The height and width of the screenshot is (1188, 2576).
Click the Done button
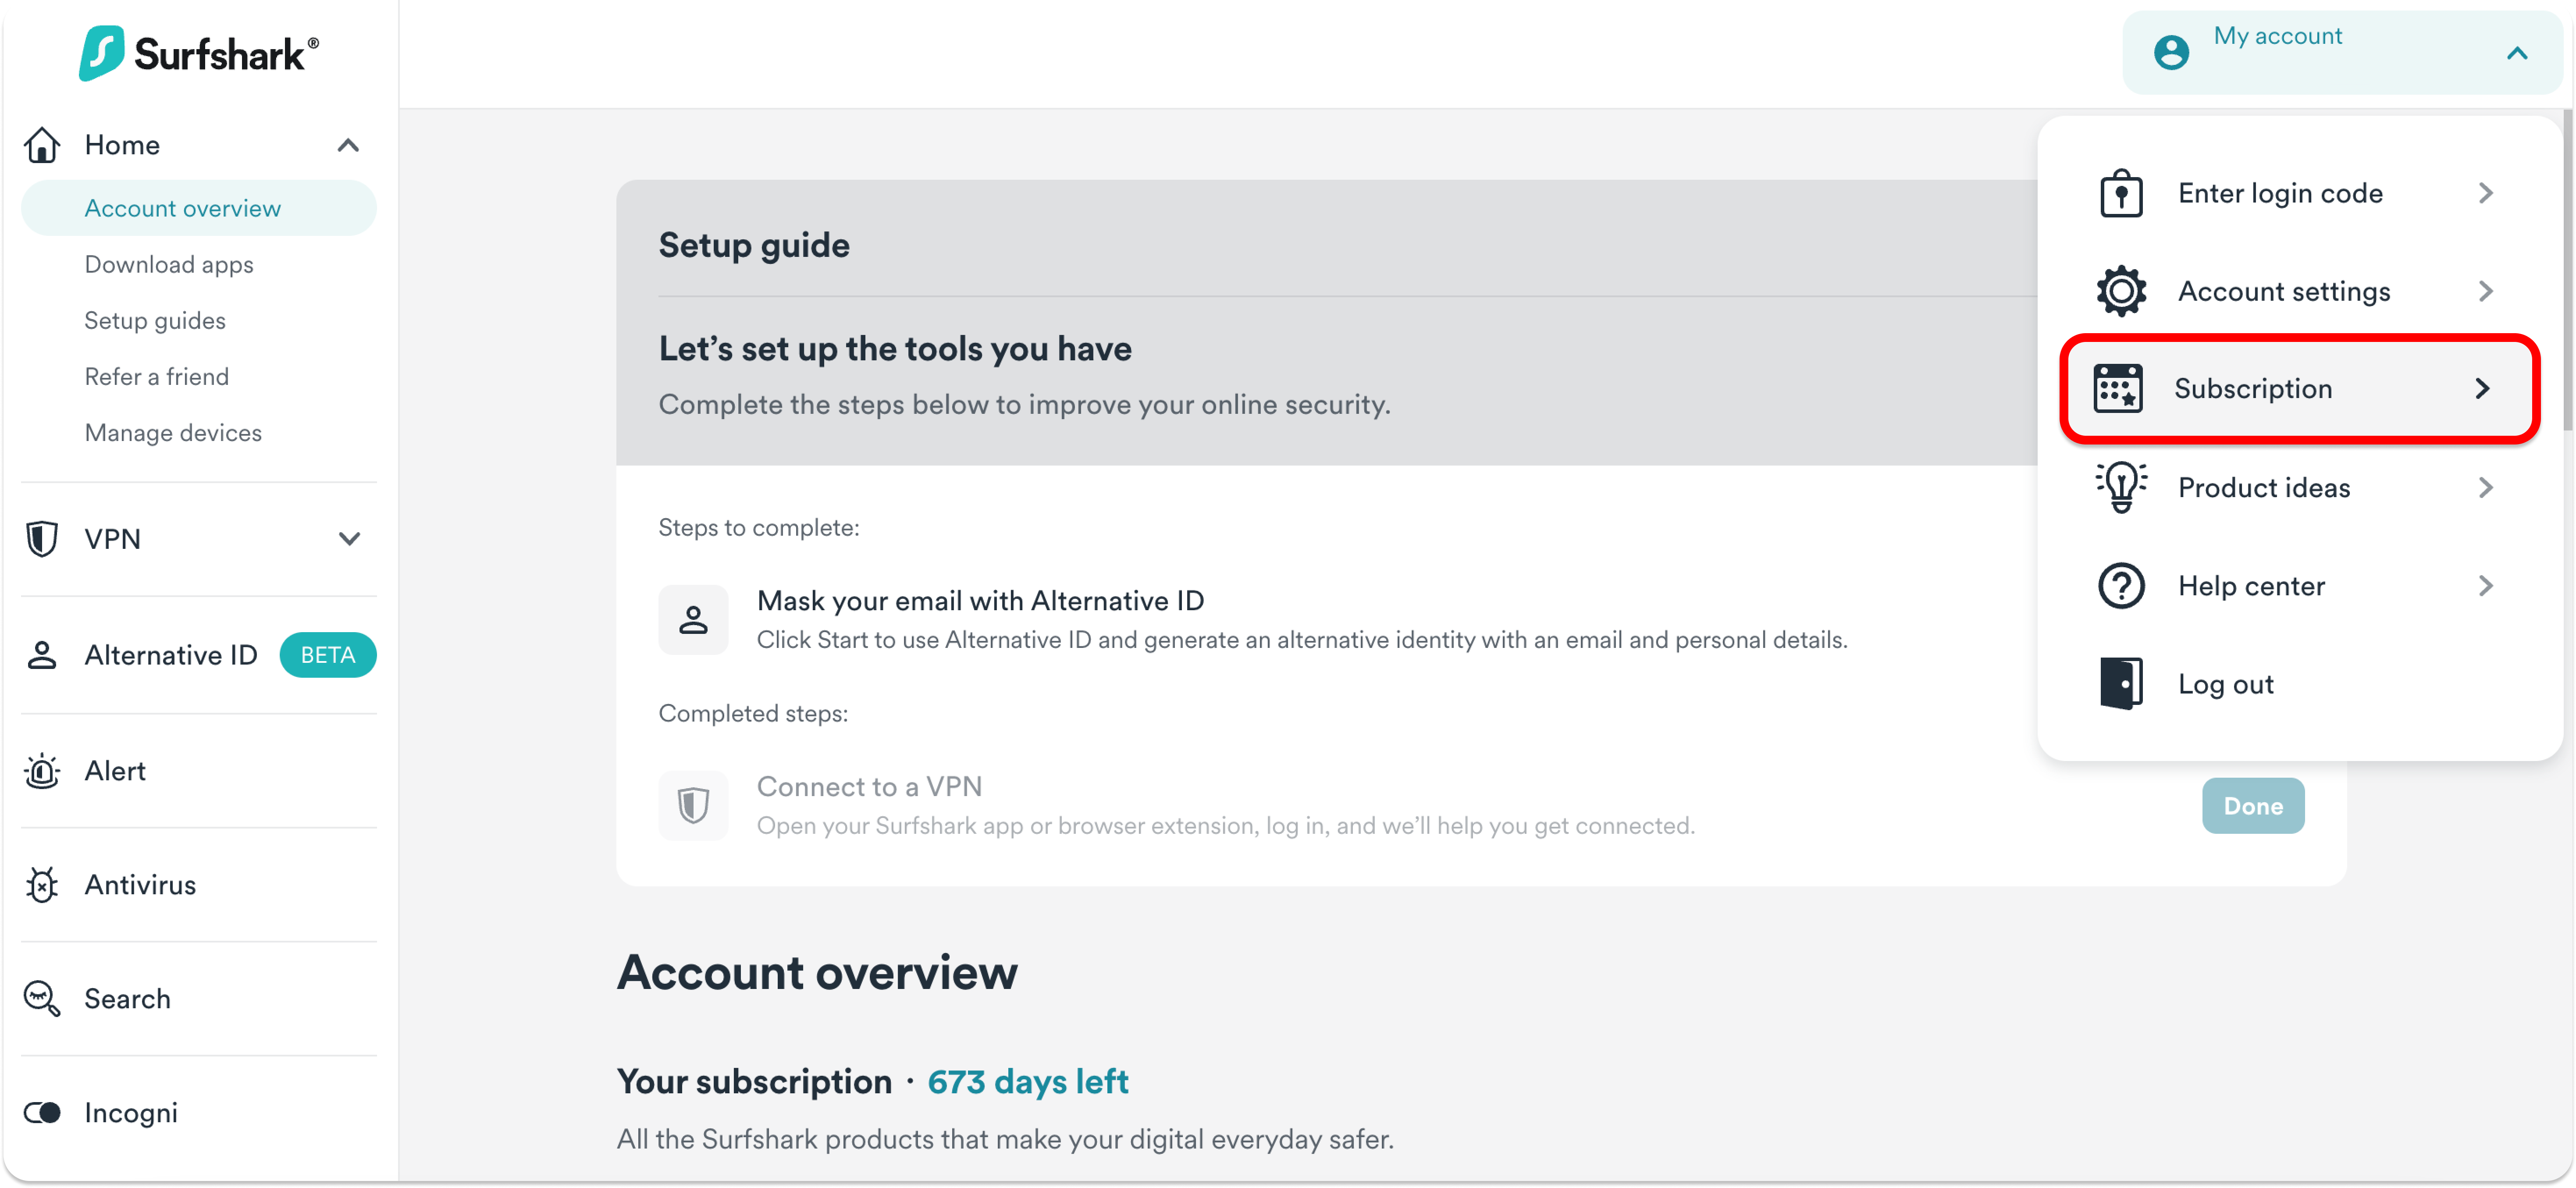[2252, 806]
